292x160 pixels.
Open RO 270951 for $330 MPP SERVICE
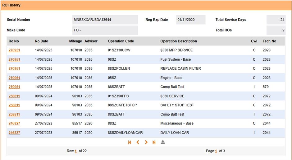pos(14,50)
